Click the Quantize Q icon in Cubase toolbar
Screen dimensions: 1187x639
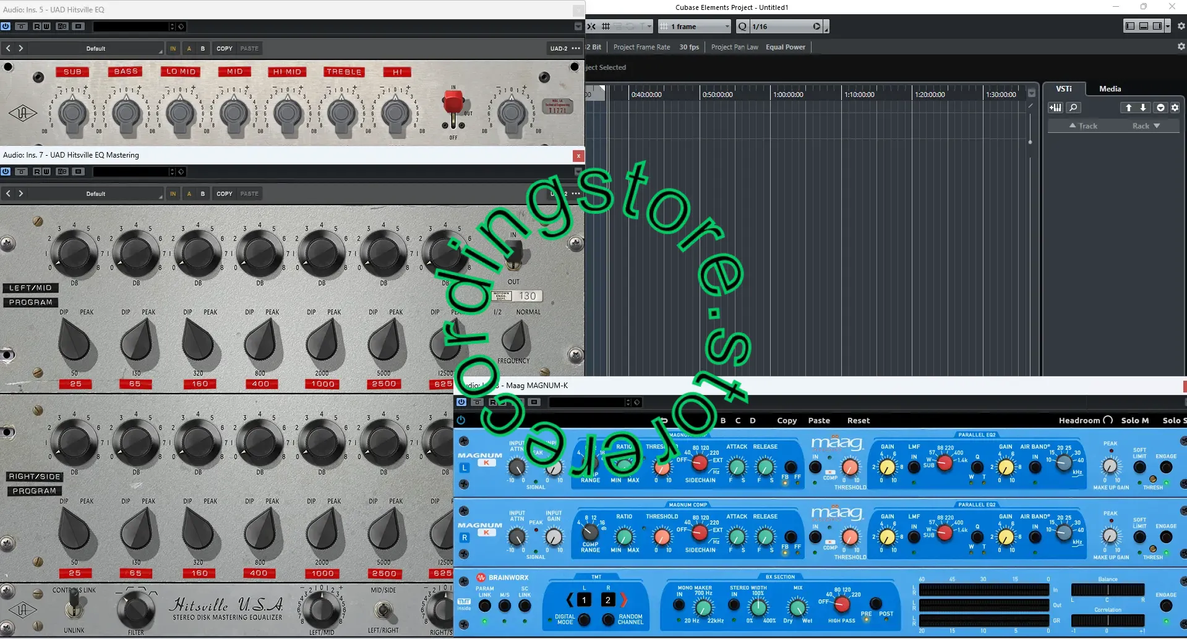pyautogui.click(x=742, y=27)
